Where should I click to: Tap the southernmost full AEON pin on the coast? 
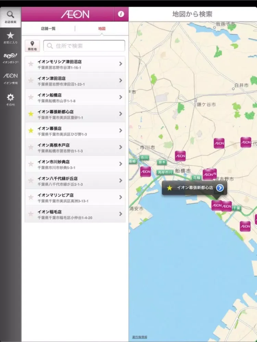(245, 226)
